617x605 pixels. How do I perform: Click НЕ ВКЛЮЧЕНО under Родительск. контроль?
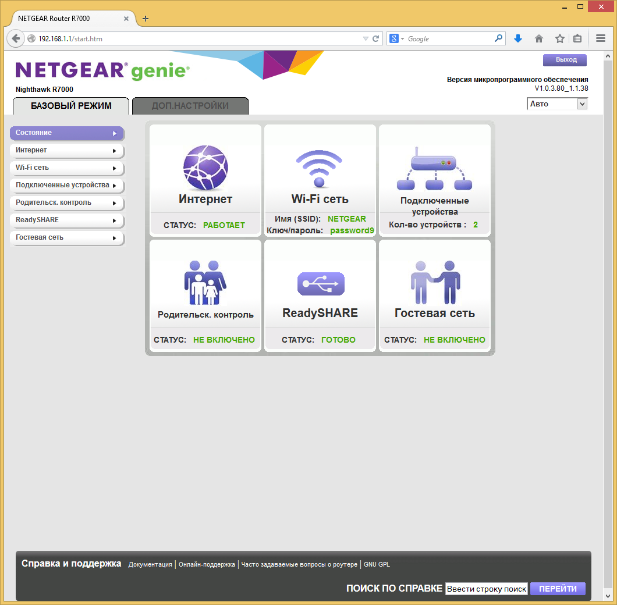pyautogui.click(x=224, y=340)
